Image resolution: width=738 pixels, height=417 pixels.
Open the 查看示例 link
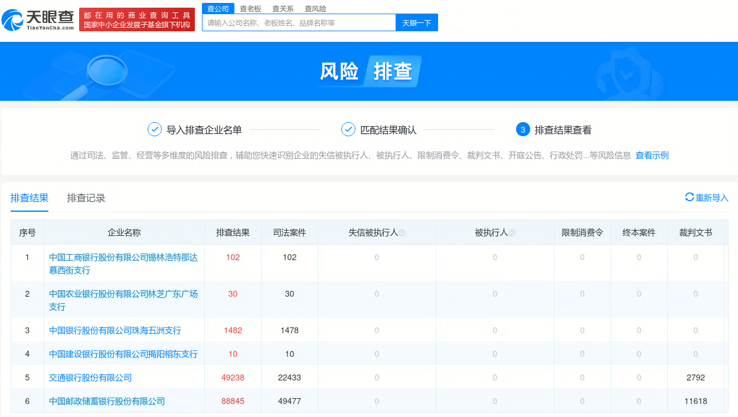pos(651,155)
